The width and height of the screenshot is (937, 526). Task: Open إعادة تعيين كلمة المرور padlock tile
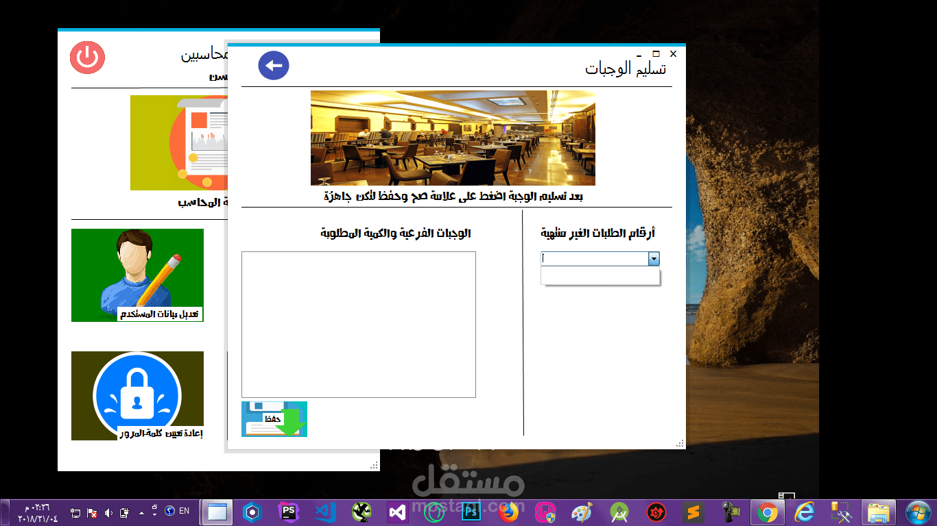pos(137,396)
